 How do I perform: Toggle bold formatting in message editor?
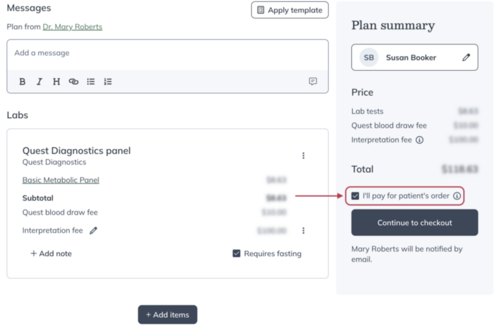click(x=22, y=82)
